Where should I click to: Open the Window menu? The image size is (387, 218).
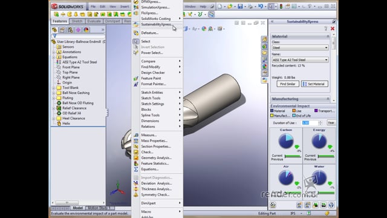click(x=190, y=7)
